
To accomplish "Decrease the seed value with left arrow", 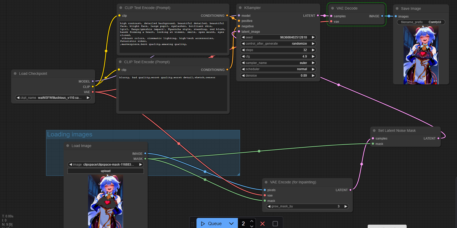I will point(243,37).
